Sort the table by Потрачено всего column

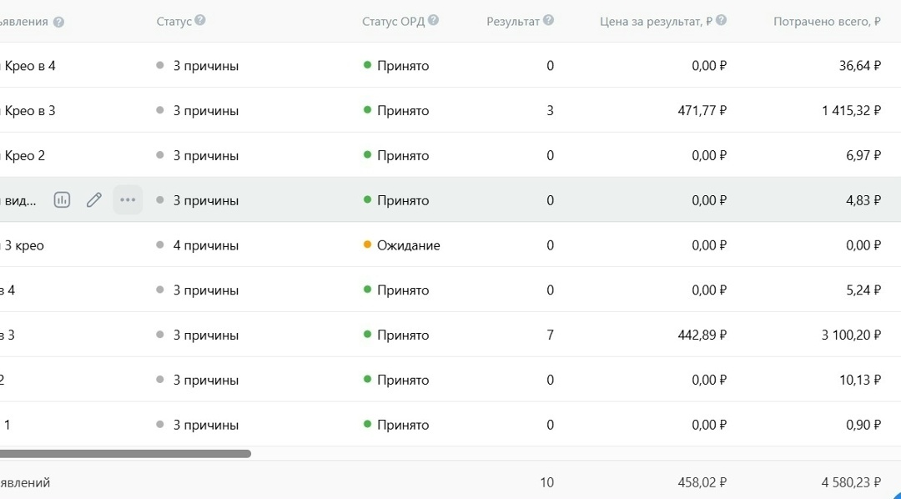tap(826, 21)
